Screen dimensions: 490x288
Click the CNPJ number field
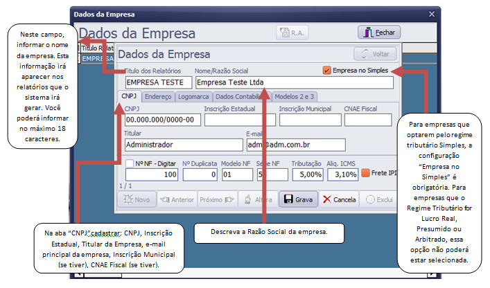pyautogui.click(x=163, y=120)
